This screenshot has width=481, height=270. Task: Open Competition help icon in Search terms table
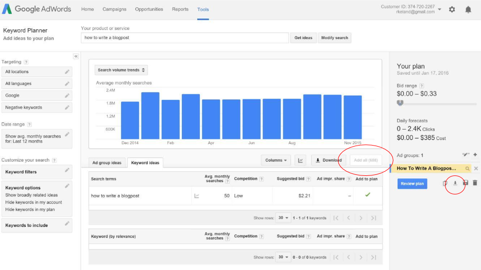(x=262, y=179)
